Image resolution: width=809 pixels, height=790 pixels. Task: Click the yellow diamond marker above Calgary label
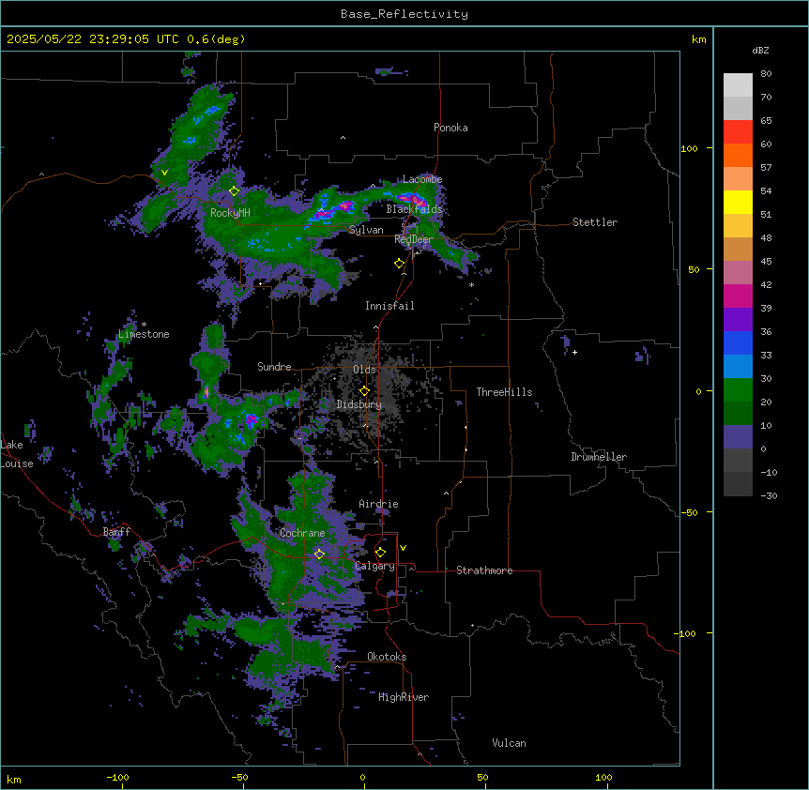380,553
